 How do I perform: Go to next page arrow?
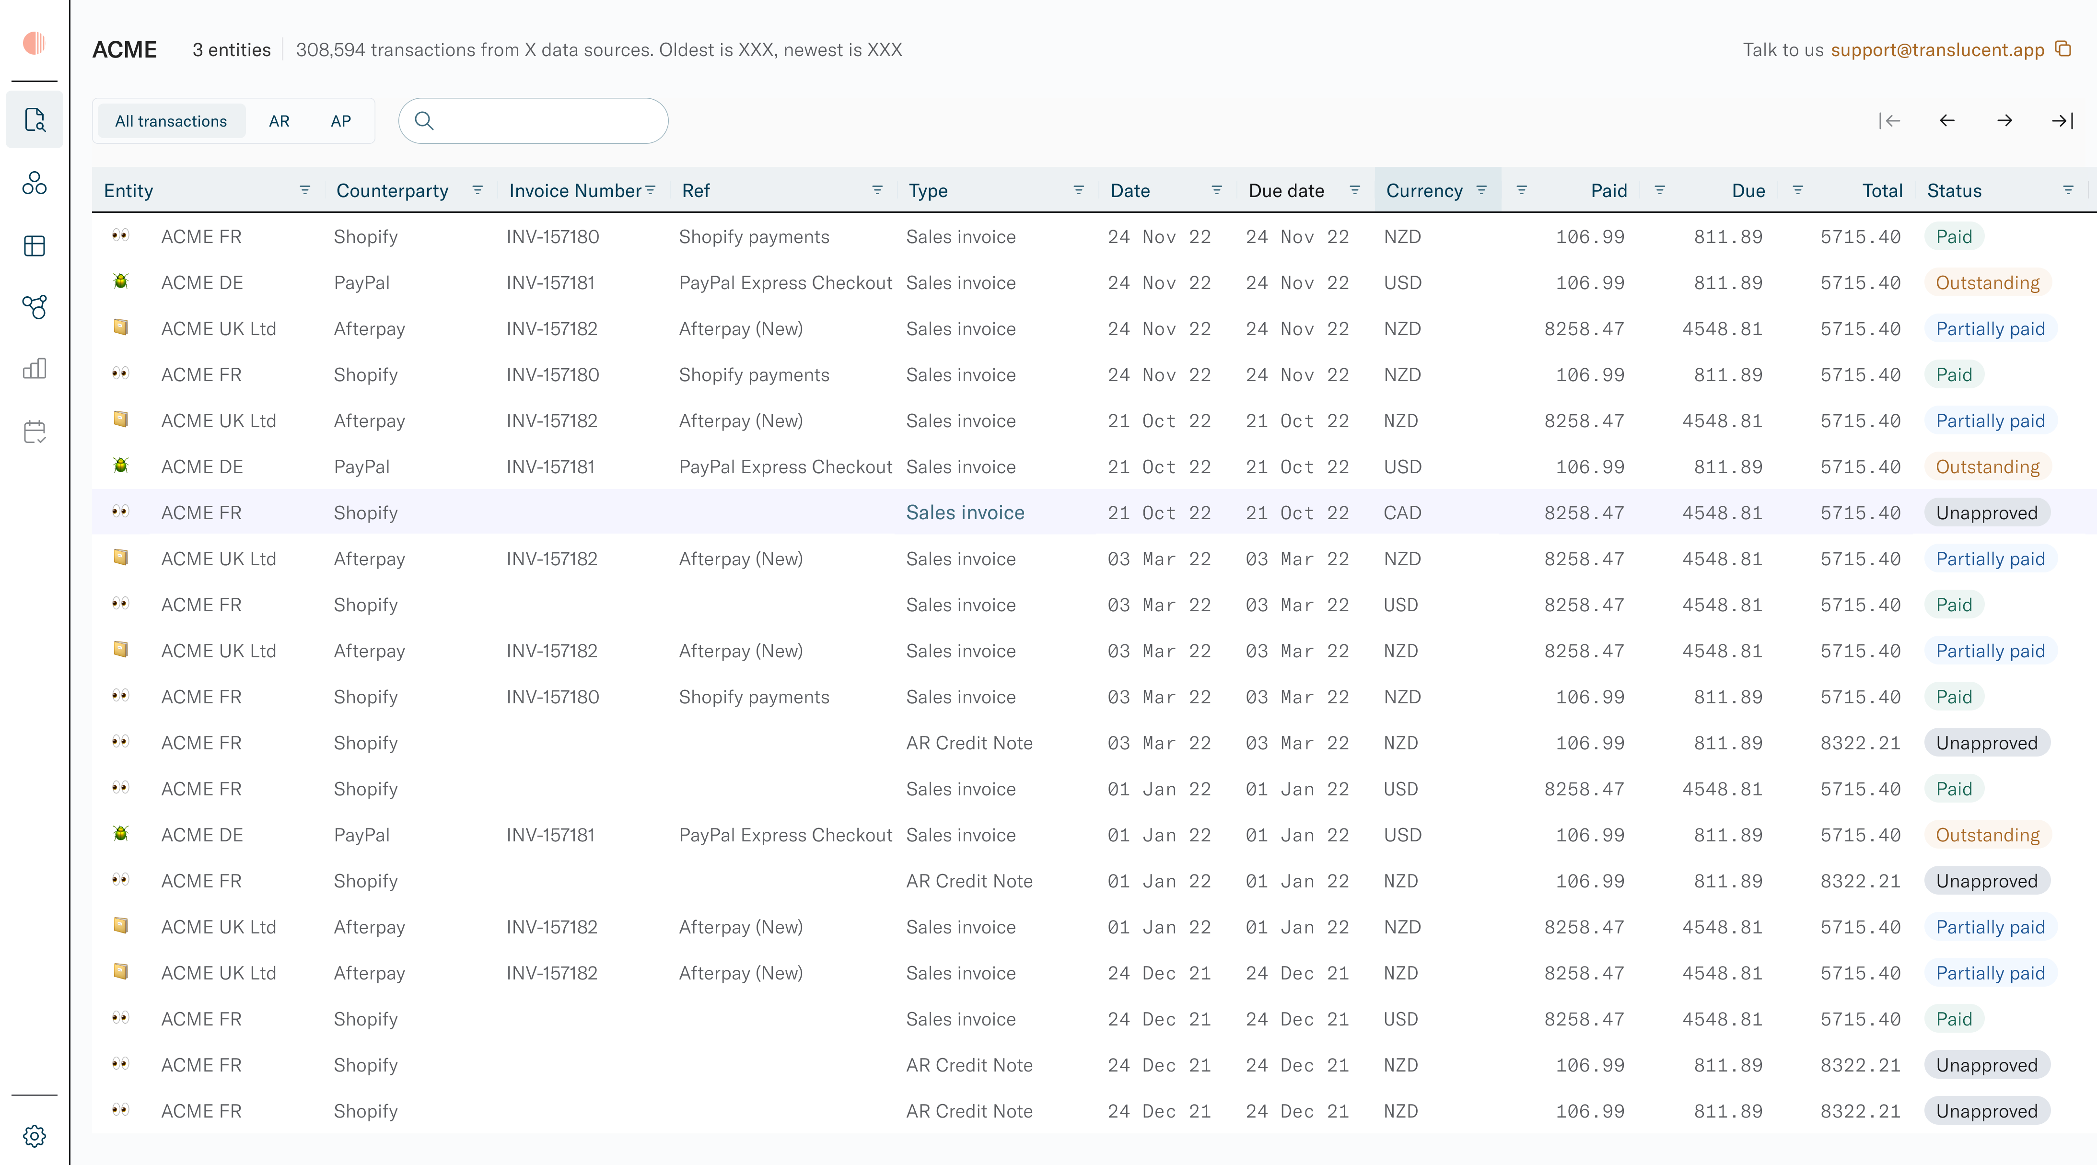point(2005,120)
